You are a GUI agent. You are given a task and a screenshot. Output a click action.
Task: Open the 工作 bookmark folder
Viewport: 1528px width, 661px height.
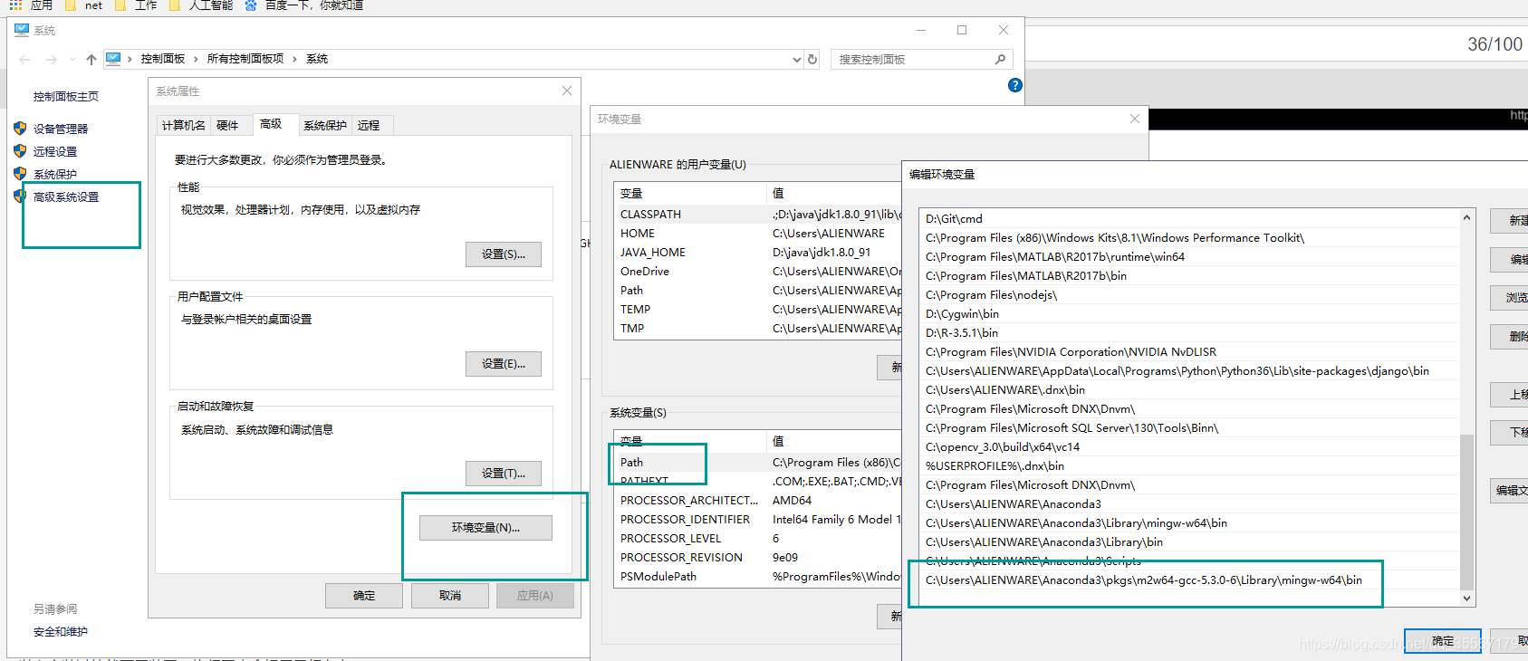tap(136, 5)
